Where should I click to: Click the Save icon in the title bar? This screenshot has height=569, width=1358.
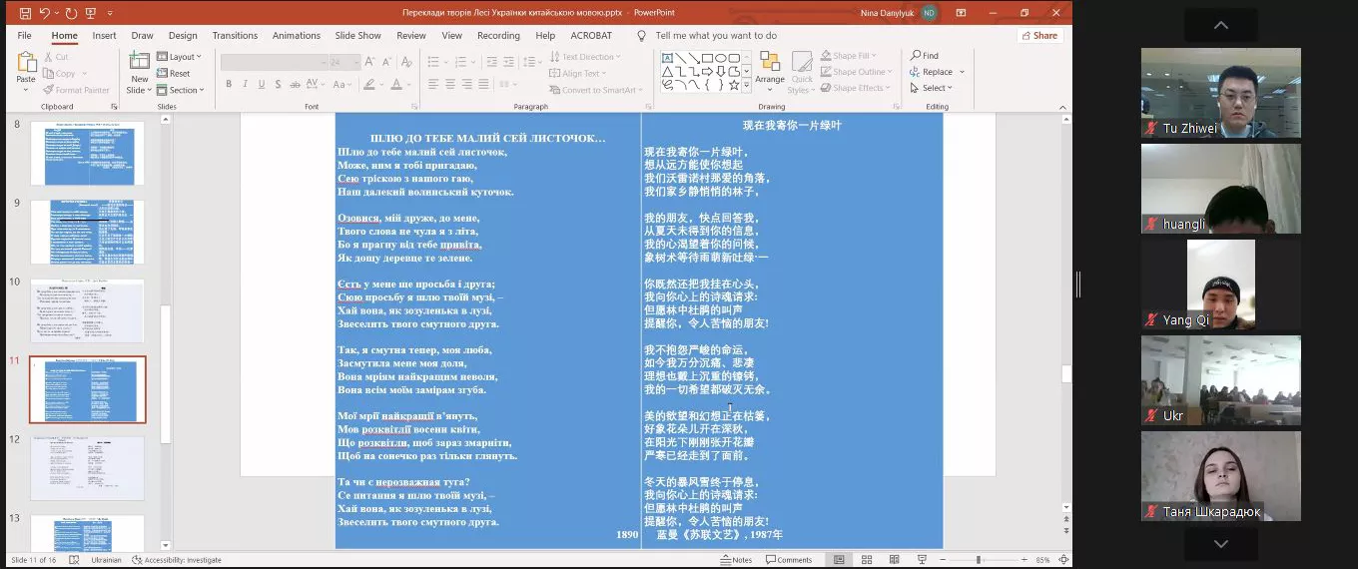24,13
